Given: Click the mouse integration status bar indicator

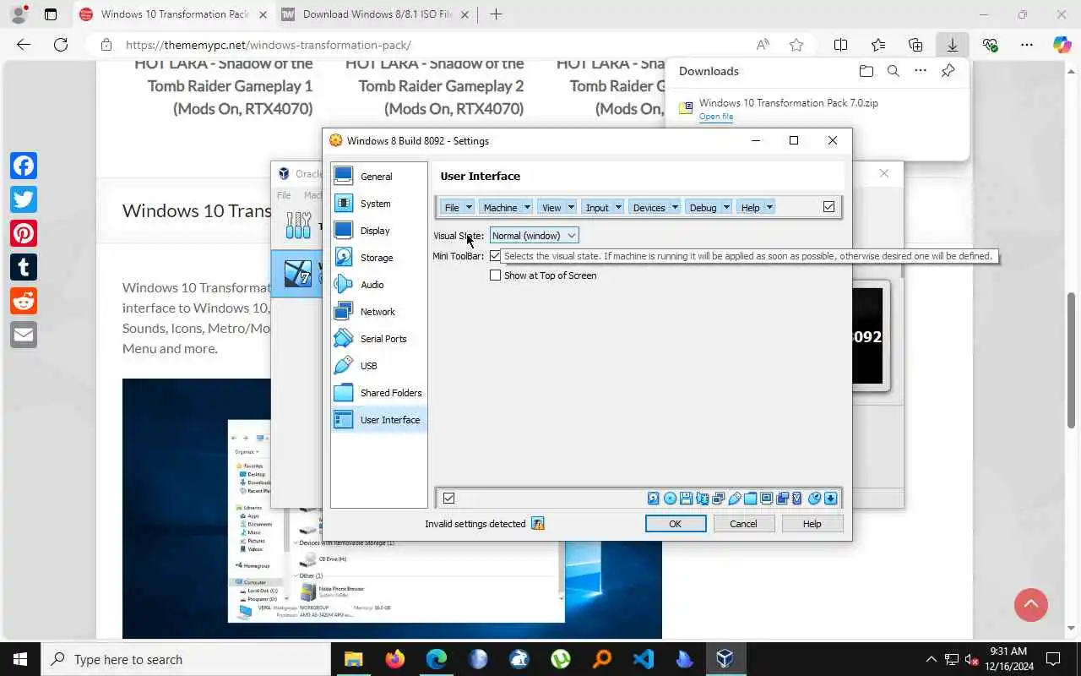Looking at the screenshot, I should (814, 499).
